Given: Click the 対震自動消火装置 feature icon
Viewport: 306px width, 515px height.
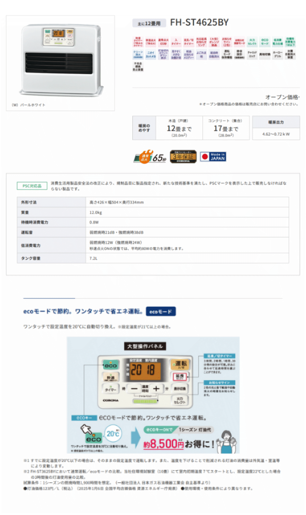Looking at the screenshot, I should (x=290, y=54).
